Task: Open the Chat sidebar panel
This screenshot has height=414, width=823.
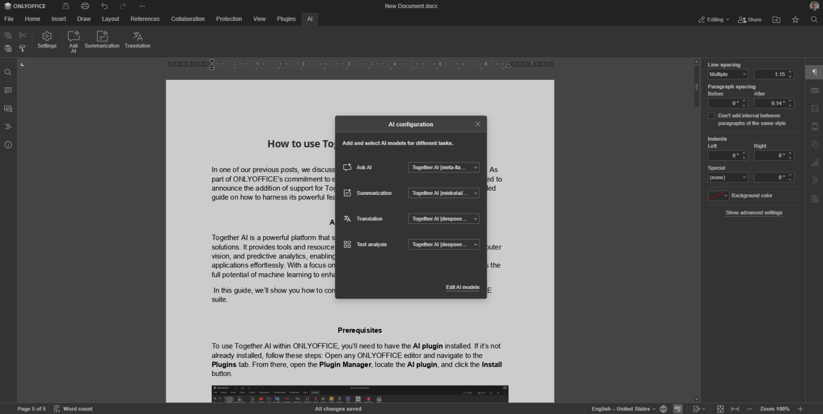Action: point(8,109)
